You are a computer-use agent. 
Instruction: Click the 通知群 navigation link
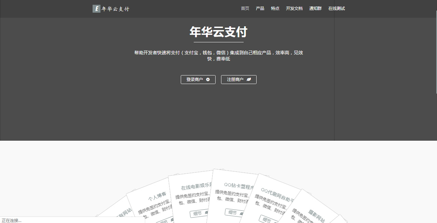click(x=315, y=9)
